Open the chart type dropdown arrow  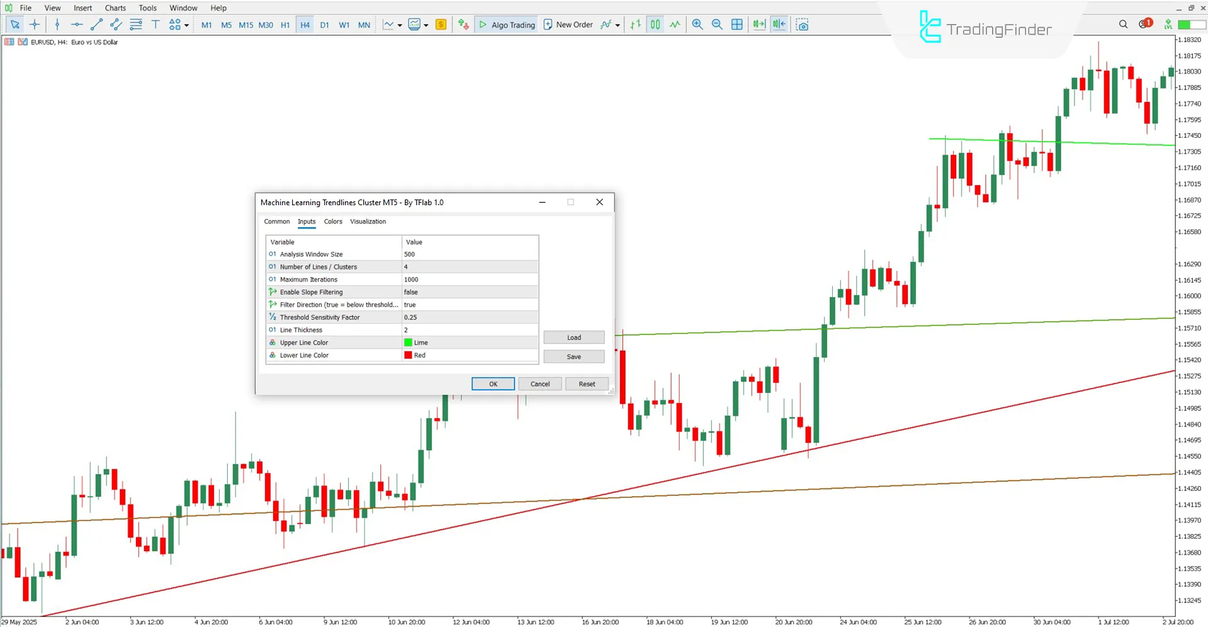coord(398,25)
